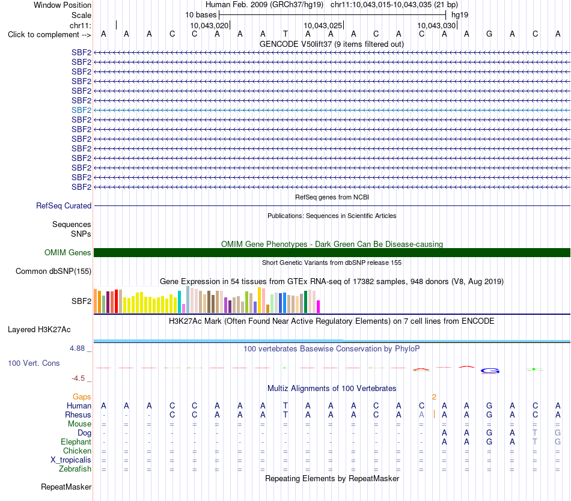Select the Mouse alignment row label

point(79,424)
